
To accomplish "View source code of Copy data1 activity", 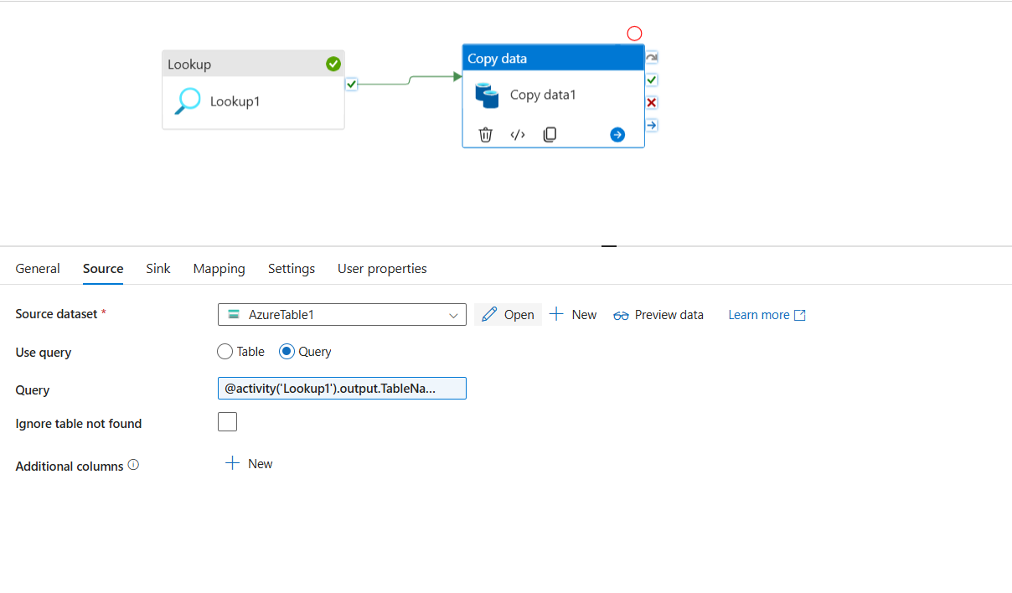I will tap(518, 135).
